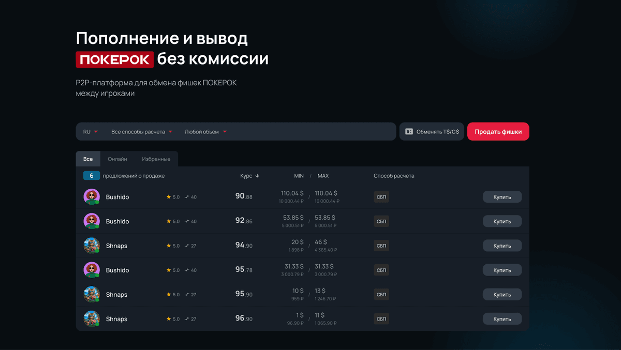Click the СБП badge in 95.90 row
This screenshot has width=621, height=350.
[381, 295]
